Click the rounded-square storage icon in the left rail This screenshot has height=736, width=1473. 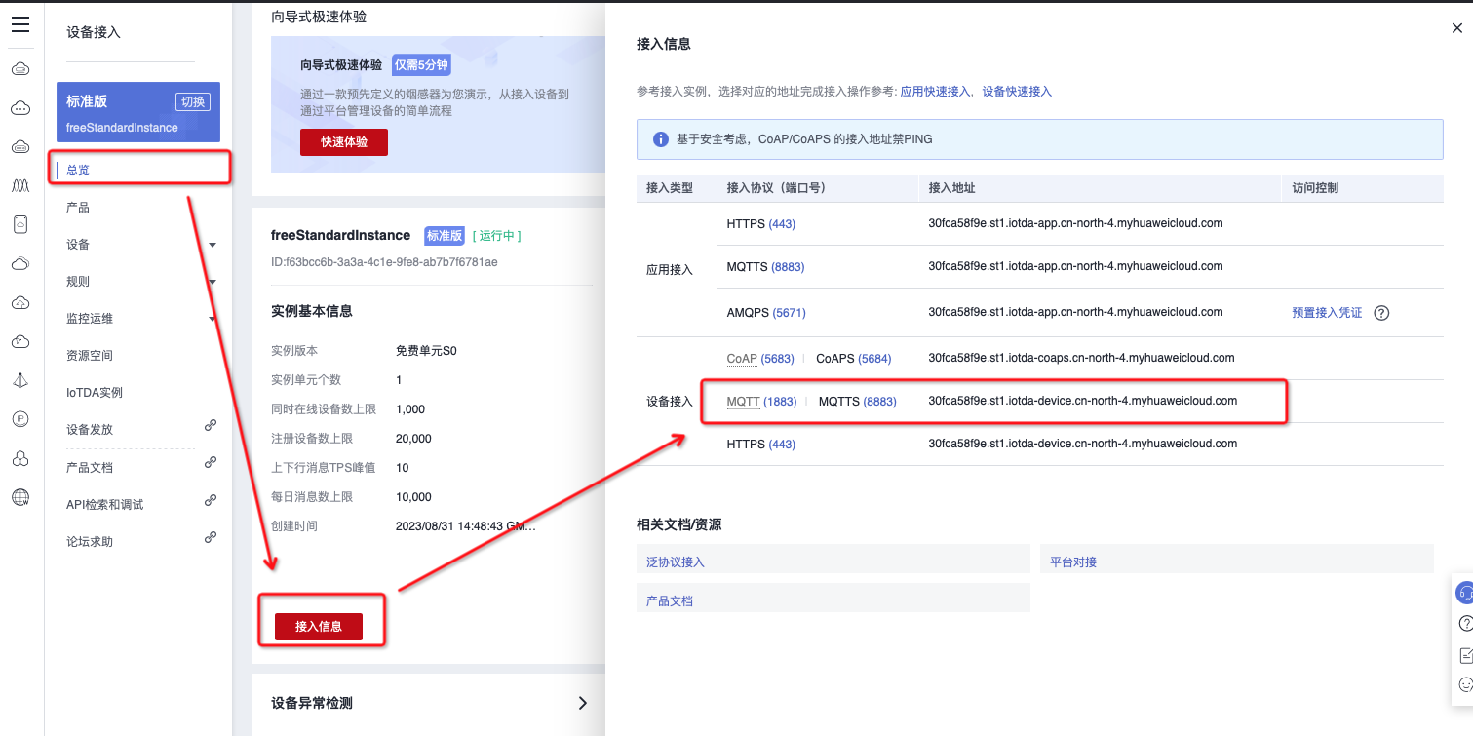coord(20,224)
